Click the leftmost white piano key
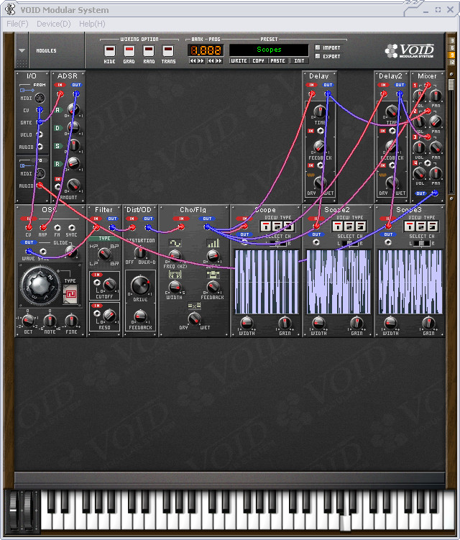The width and height of the screenshot is (460, 540). tap(46, 511)
